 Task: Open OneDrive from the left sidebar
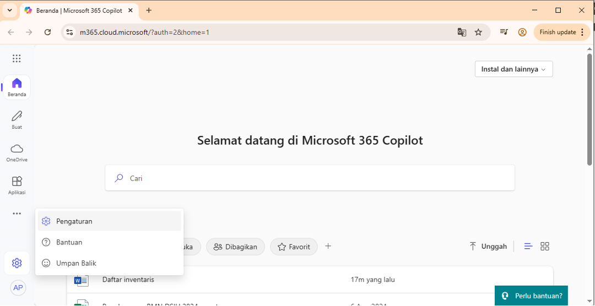(17, 152)
